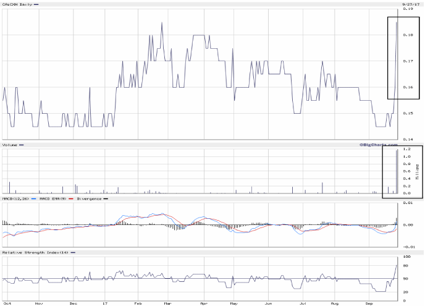Click the 0.19 price axis label

(x=408, y=9)
